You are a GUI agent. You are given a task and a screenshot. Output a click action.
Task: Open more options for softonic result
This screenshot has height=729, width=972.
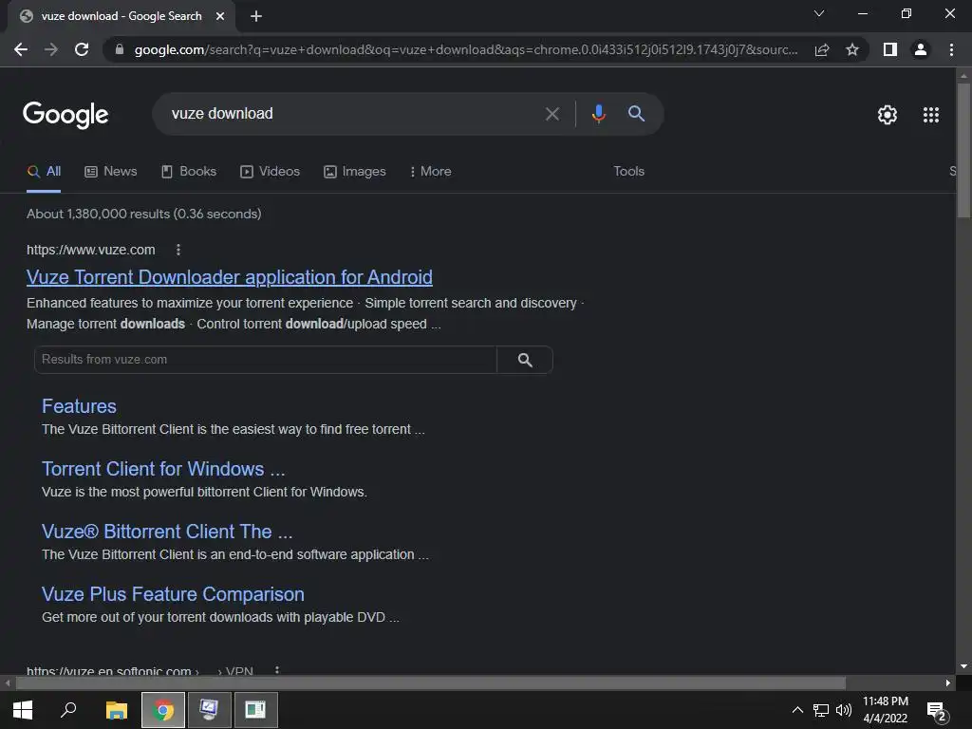277,670
